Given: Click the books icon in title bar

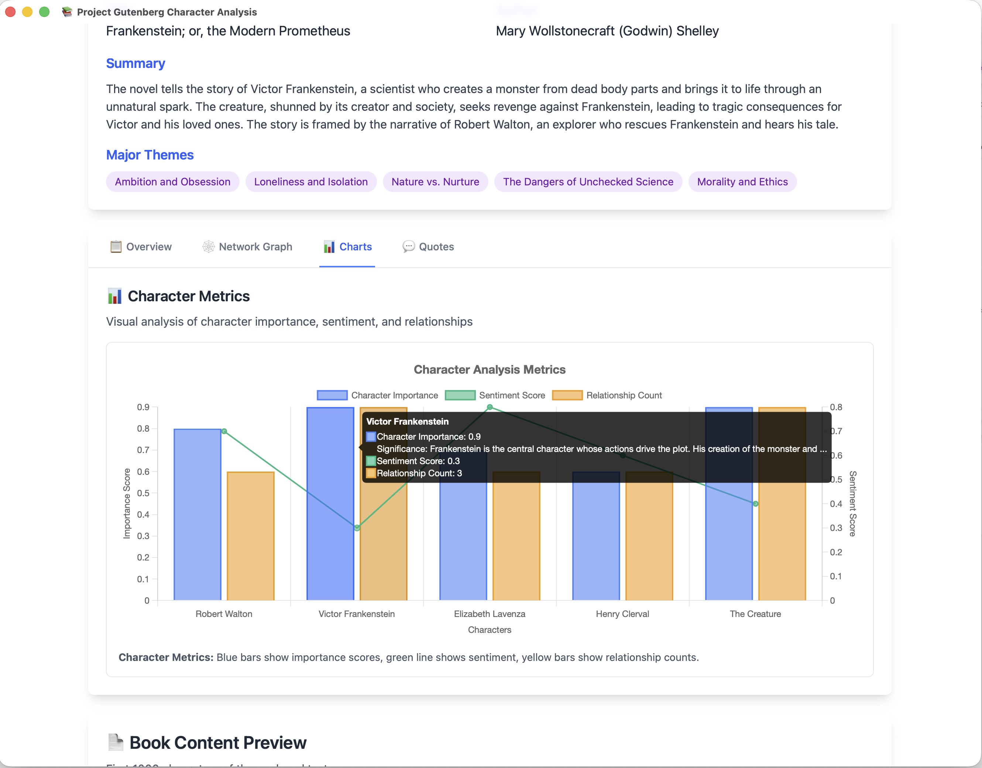Looking at the screenshot, I should 67,12.
